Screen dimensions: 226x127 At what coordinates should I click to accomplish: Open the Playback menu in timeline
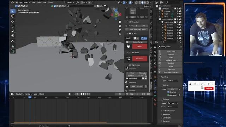click(x=20, y=94)
